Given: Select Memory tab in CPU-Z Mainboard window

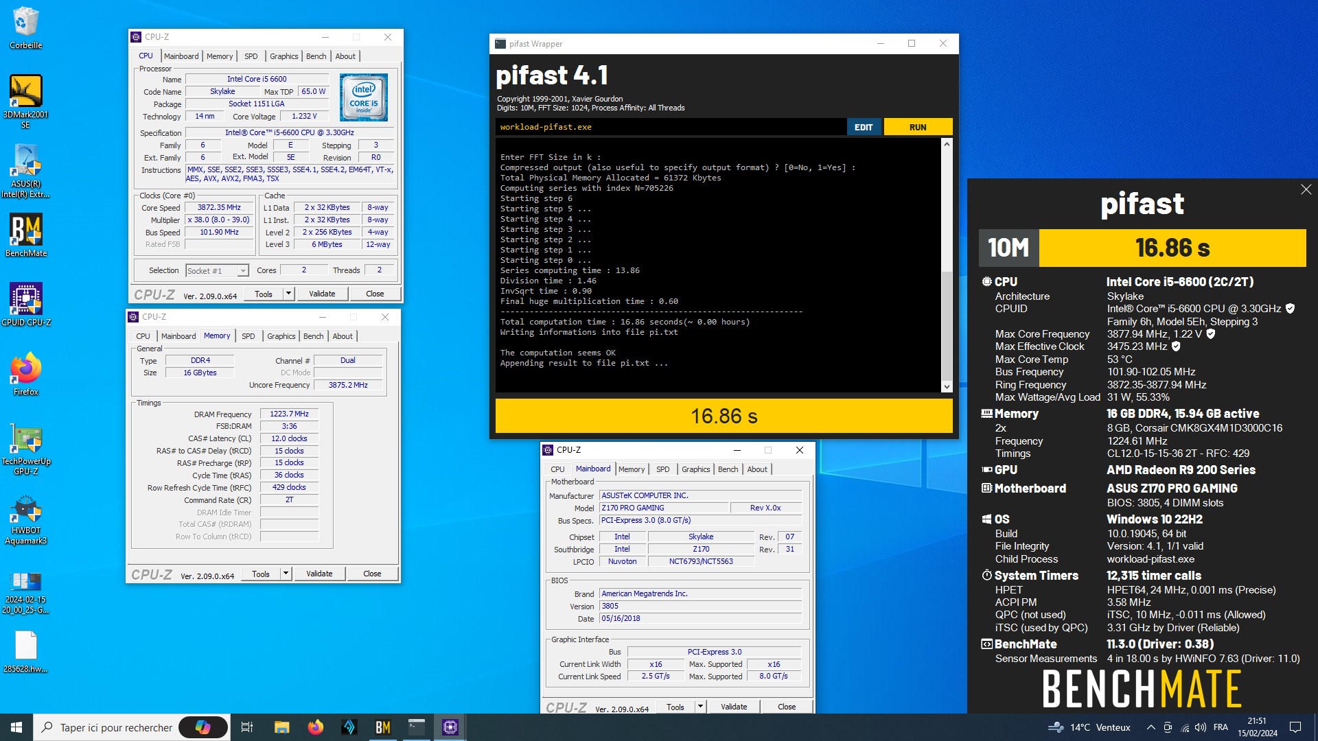Looking at the screenshot, I should (632, 469).
